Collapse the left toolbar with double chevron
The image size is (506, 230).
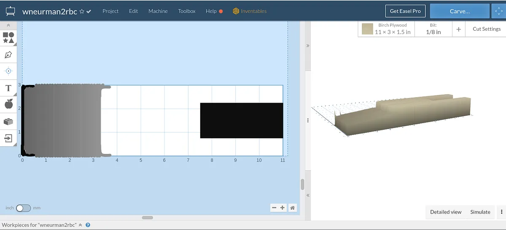click(x=8, y=26)
